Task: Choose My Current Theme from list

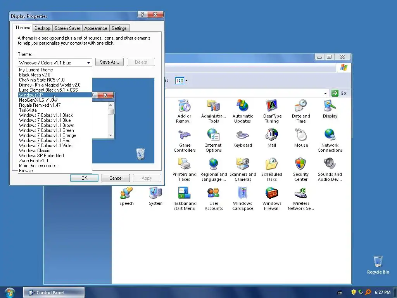Action: click(55, 70)
